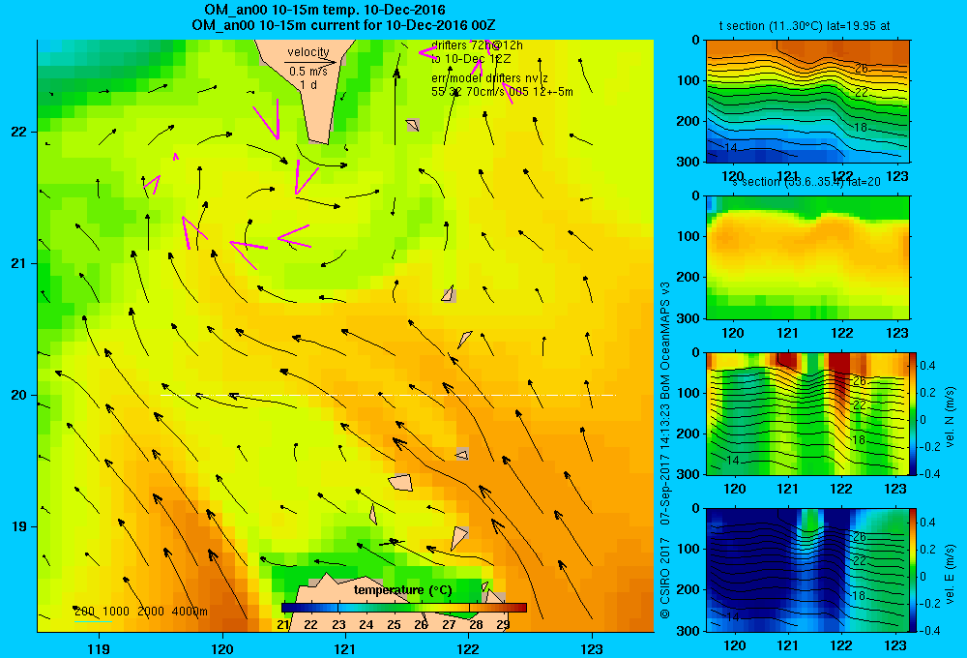Click the '200 1000 2000 4000m' bathymetry legend

tap(140, 612)
